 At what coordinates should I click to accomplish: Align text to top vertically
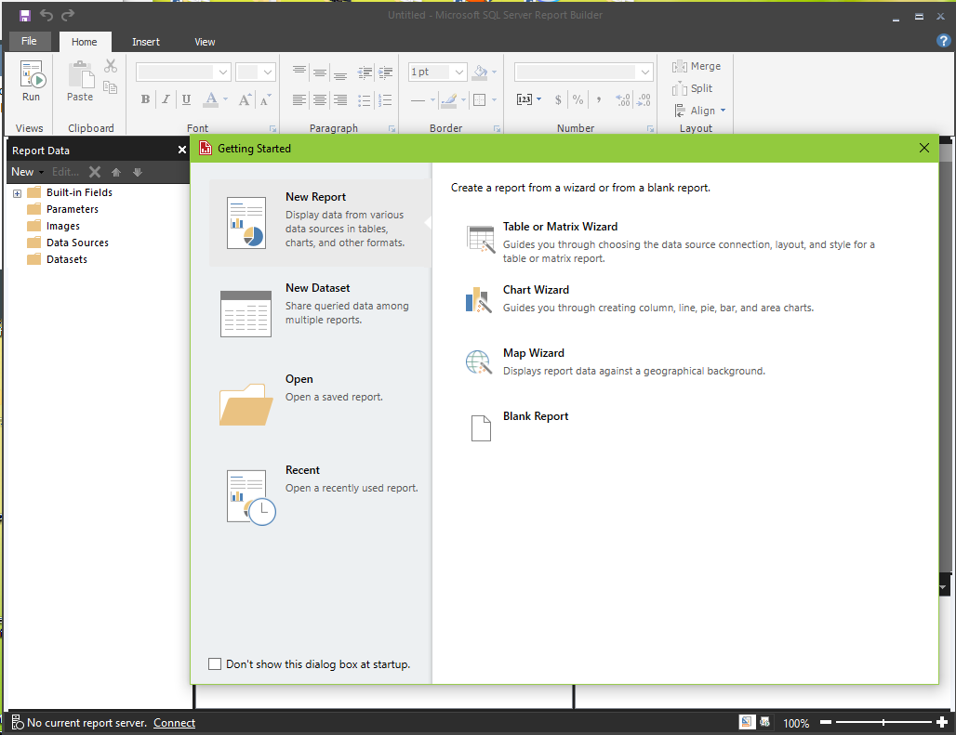(299, 72)
